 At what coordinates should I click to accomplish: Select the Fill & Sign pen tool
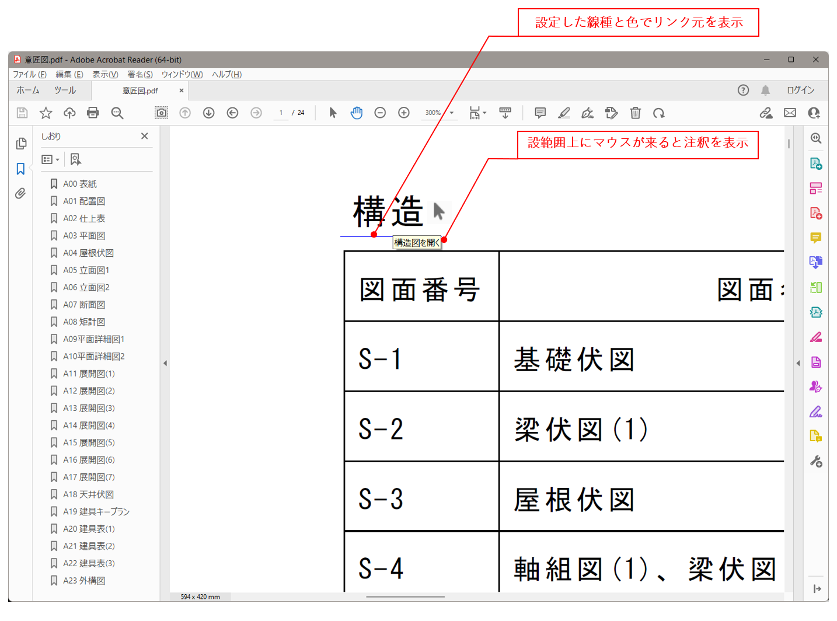pos(588,113)
